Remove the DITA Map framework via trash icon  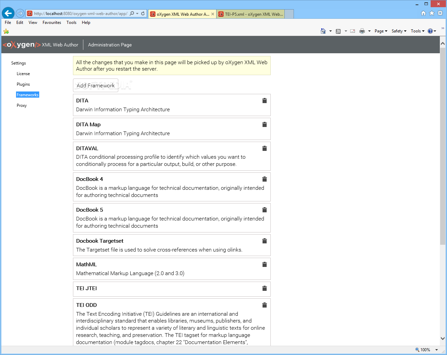tap(264, 125)
